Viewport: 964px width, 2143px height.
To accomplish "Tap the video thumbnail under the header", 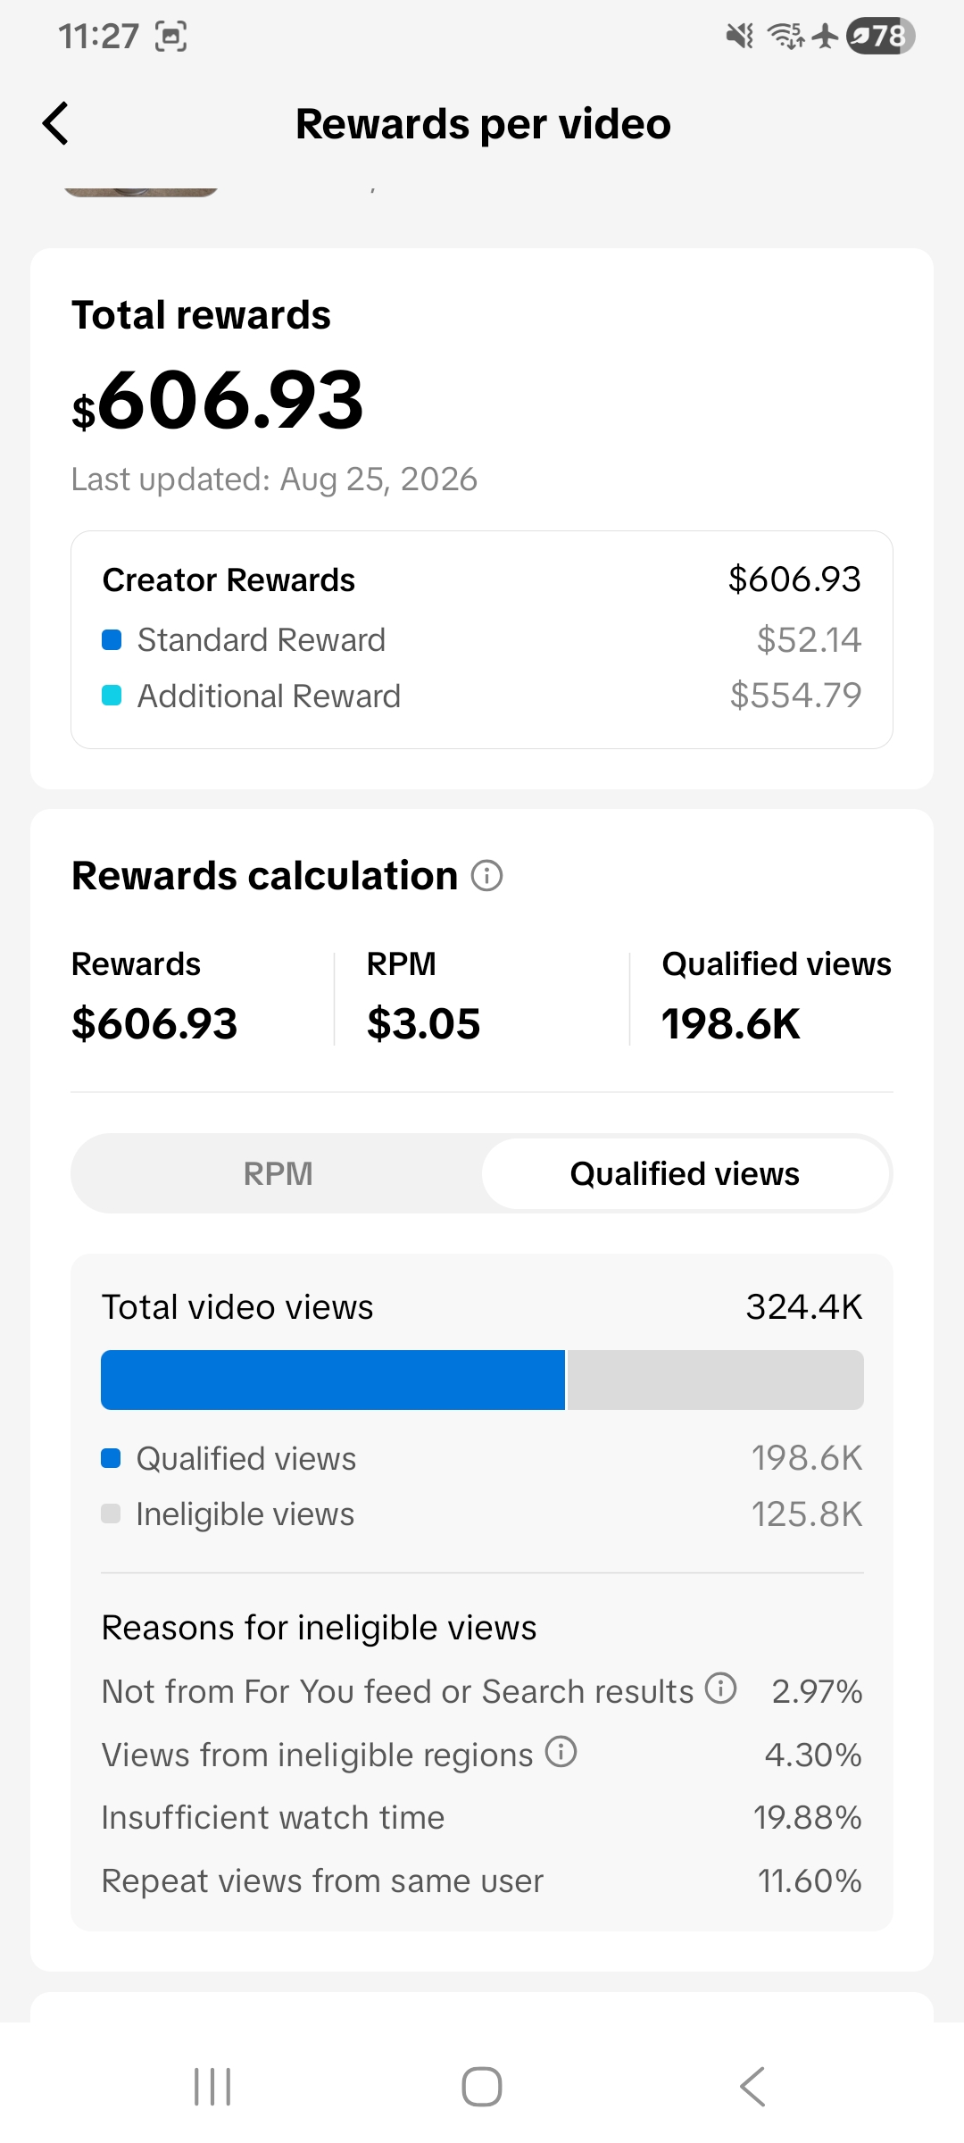I will coord(141,191).
